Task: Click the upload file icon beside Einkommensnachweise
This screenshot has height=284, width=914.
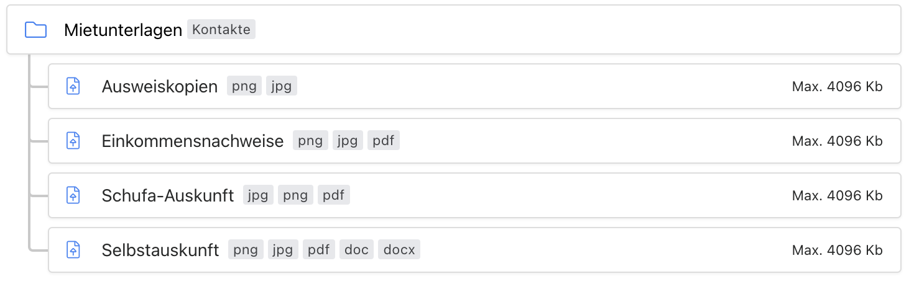Action: point(73,141)
